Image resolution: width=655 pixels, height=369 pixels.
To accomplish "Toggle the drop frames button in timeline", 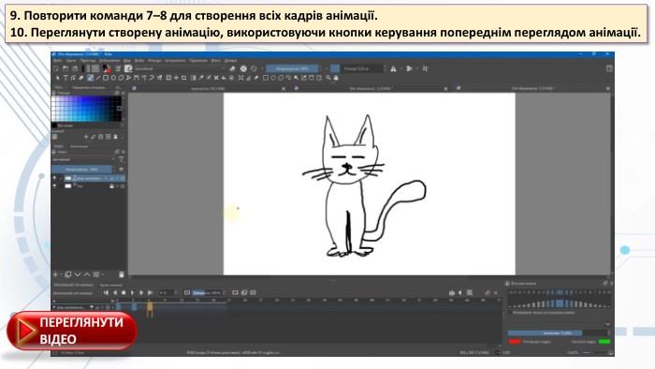I will [187, 292].
